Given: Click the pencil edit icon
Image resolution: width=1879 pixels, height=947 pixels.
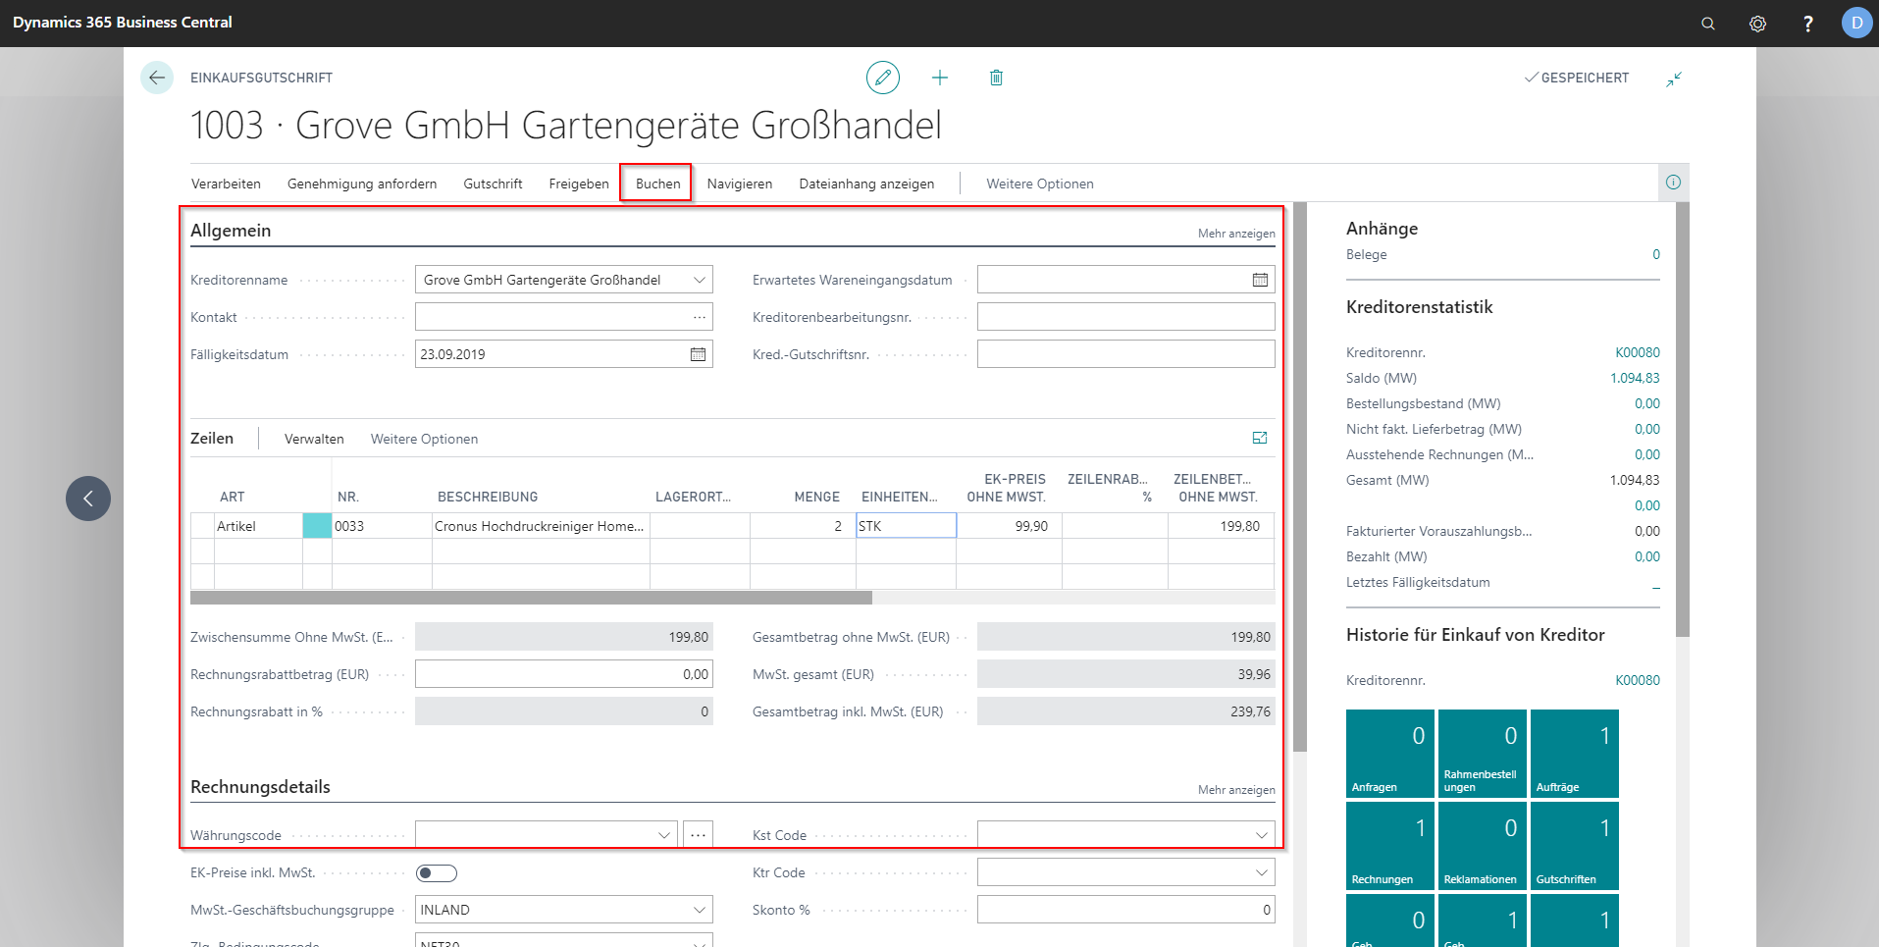Looking at the screenshot, I should tap(883, 78).
